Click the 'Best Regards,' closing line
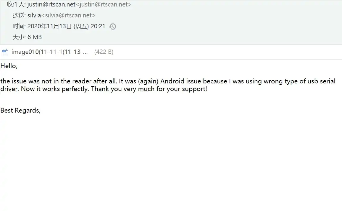342x211 pixels. 20,111
